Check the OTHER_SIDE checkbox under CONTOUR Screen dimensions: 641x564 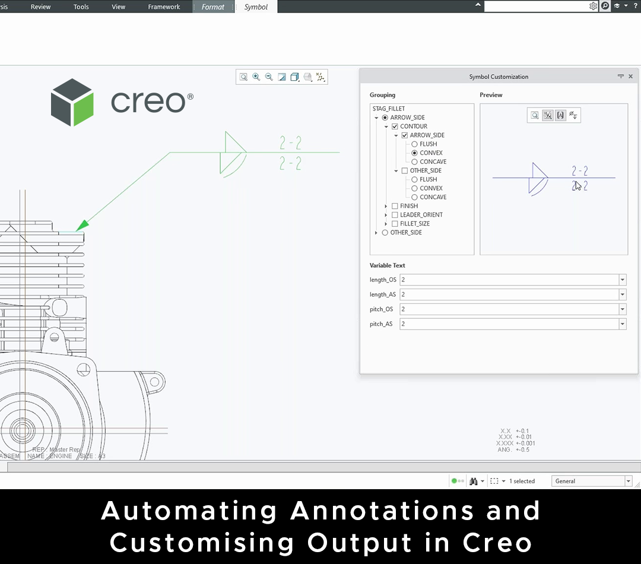(x=405, y=170)
